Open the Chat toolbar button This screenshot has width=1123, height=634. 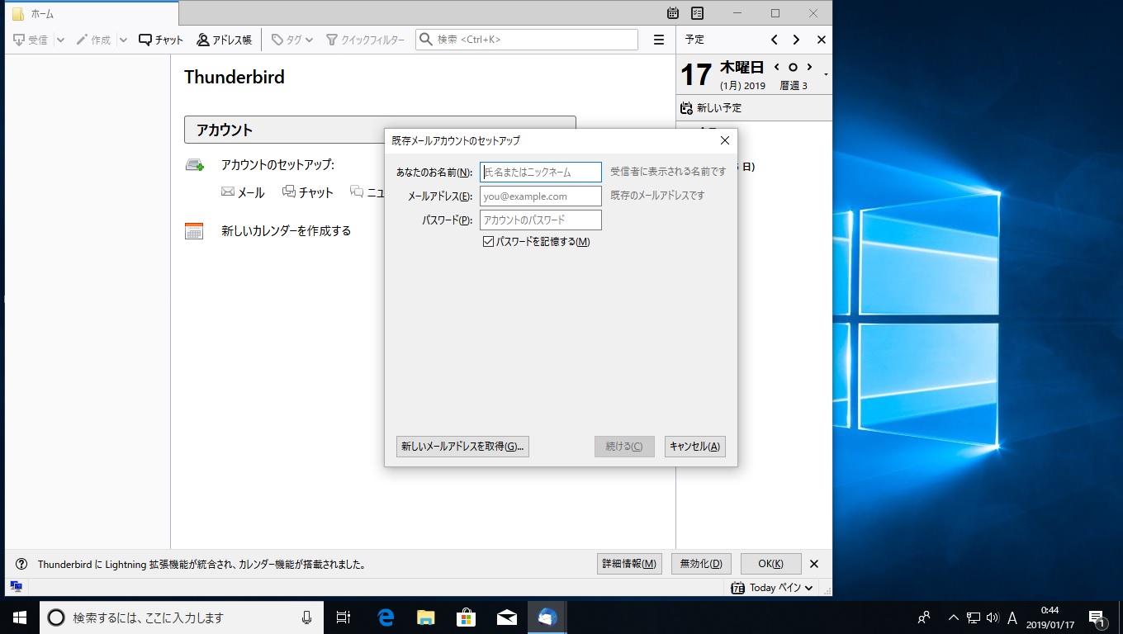[x=161, y=40]
